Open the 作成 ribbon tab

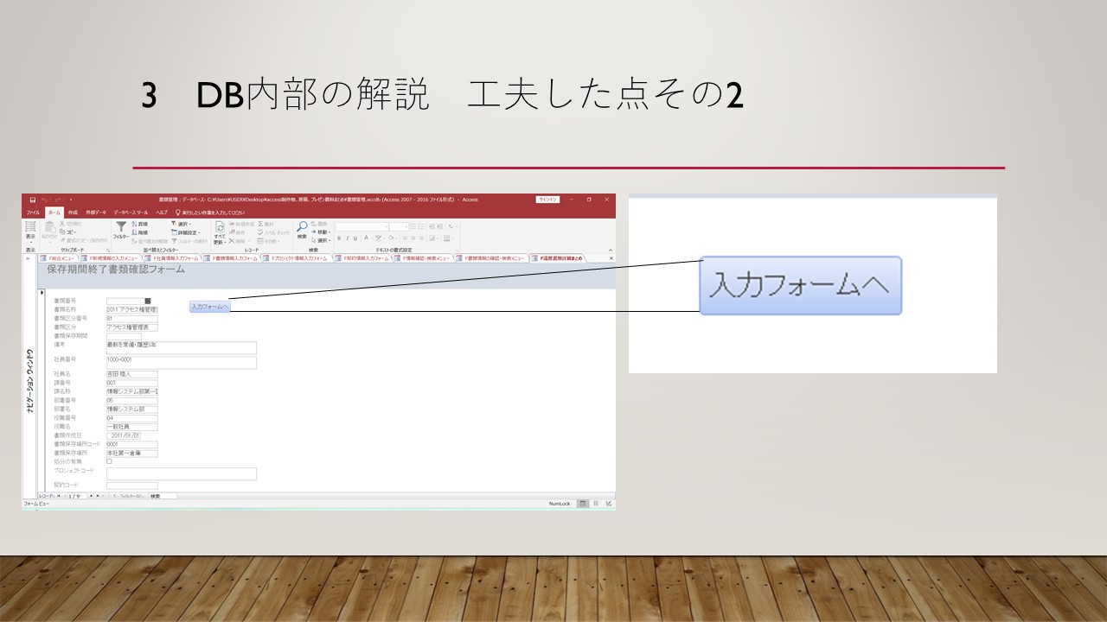[73, 213]
